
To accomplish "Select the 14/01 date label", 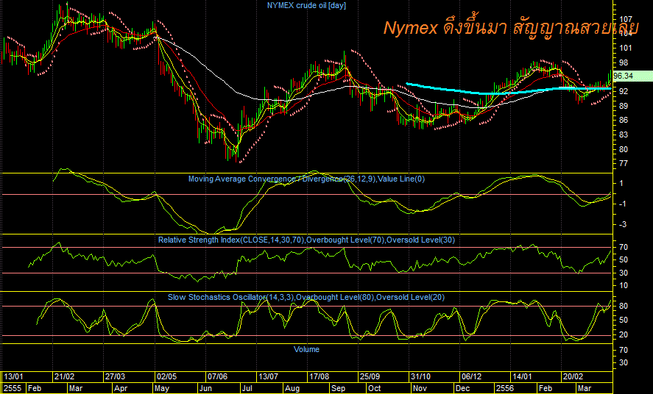I will coord(523,376).
